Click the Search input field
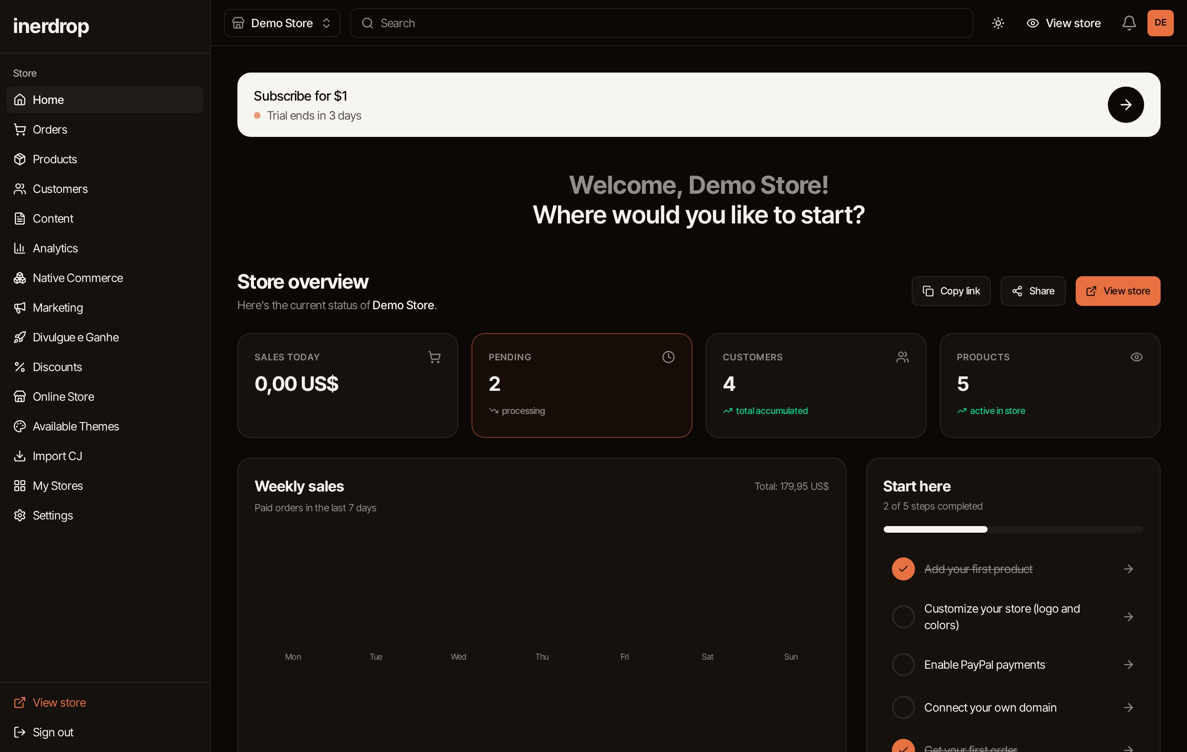 (x=662, y=23)
